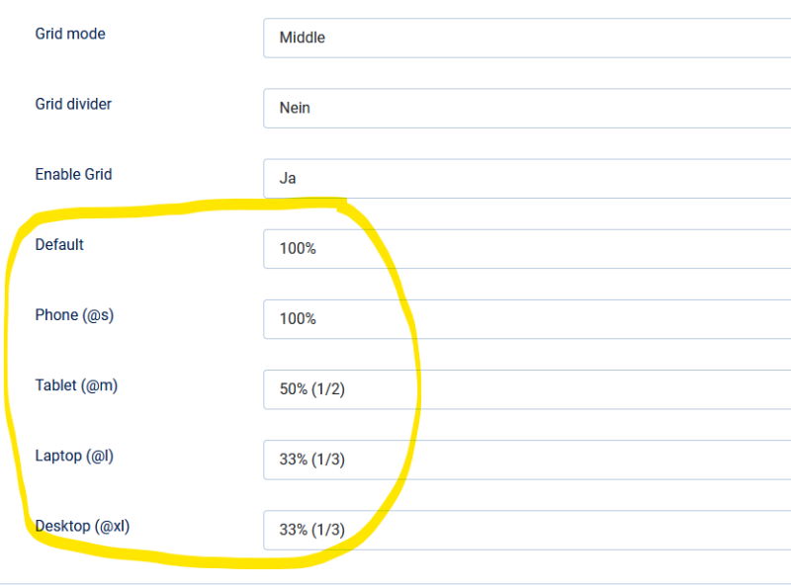Click the "Ja" selected value
Image resolution: width=791 pixels, height=588 pixels.
click(x=288, y=178)
